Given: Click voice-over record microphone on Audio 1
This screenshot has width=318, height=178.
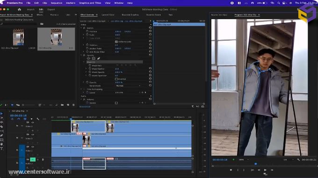Looking at the screenshot, I should pos(43,160).
